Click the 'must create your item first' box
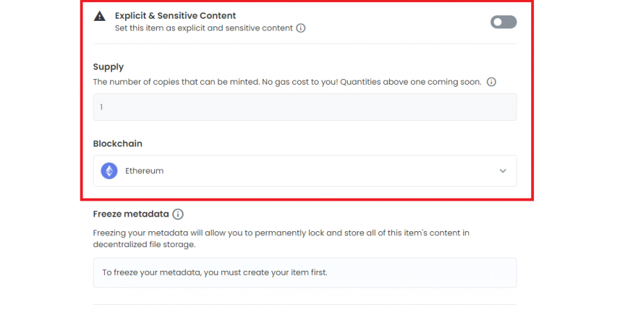This screenshot has width=625, height=318. [305, 273]
